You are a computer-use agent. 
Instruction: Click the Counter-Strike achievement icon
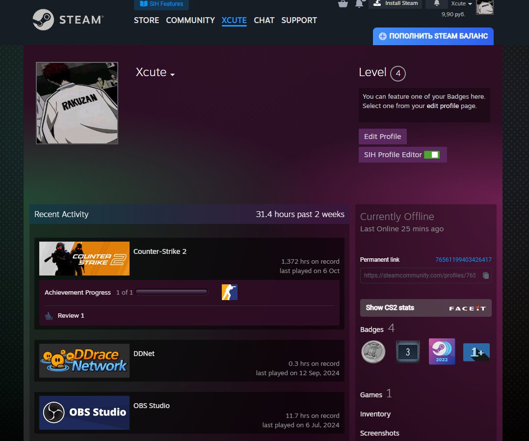tap(229, 292)
